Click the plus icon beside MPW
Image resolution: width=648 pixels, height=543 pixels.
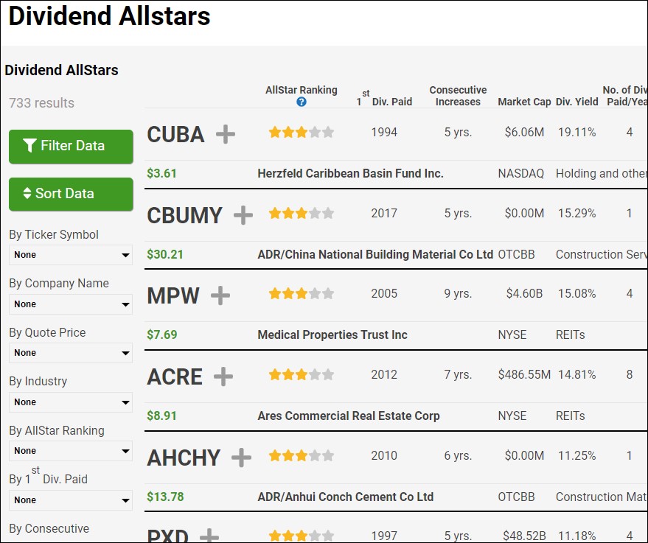220,295
